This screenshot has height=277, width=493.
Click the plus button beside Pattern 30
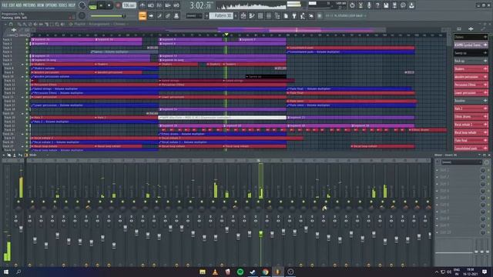coord(236,15)
